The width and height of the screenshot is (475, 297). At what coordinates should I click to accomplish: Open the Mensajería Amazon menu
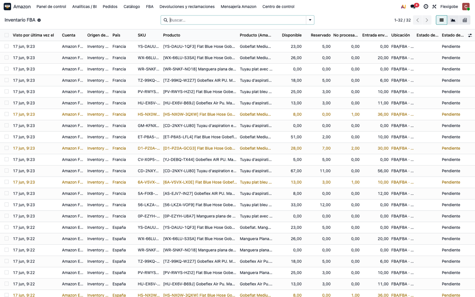pos(238,6)
